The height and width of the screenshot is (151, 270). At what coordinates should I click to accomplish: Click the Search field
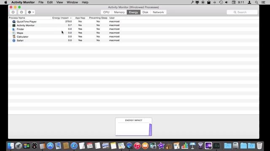[242, 12]
